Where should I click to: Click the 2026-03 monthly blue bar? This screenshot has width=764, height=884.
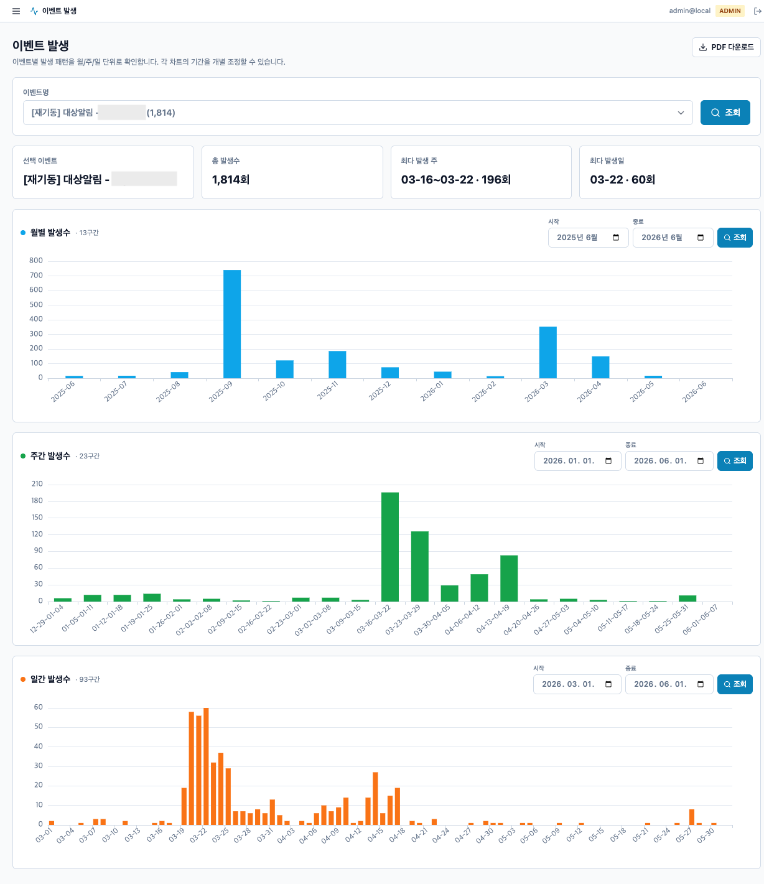coord(548,352)
